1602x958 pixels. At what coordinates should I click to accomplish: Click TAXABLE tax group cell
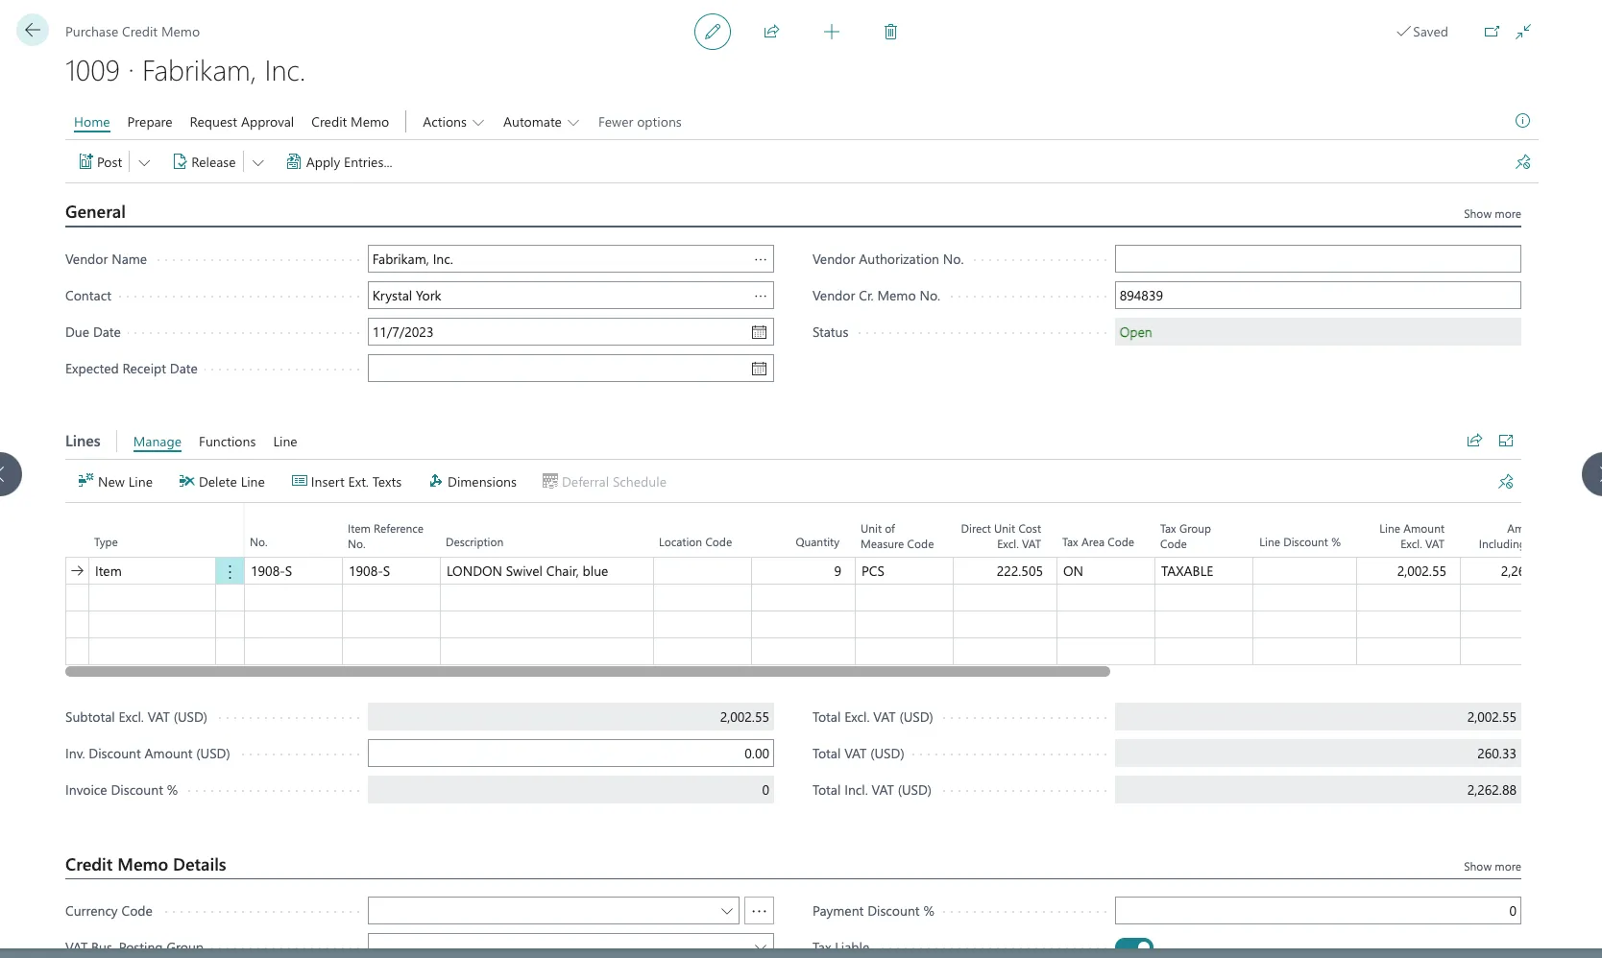coord(1203,571)
